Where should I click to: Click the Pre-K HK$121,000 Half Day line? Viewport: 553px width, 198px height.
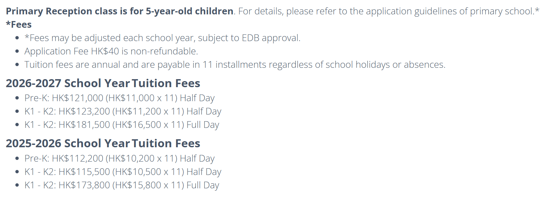[119, 98]
